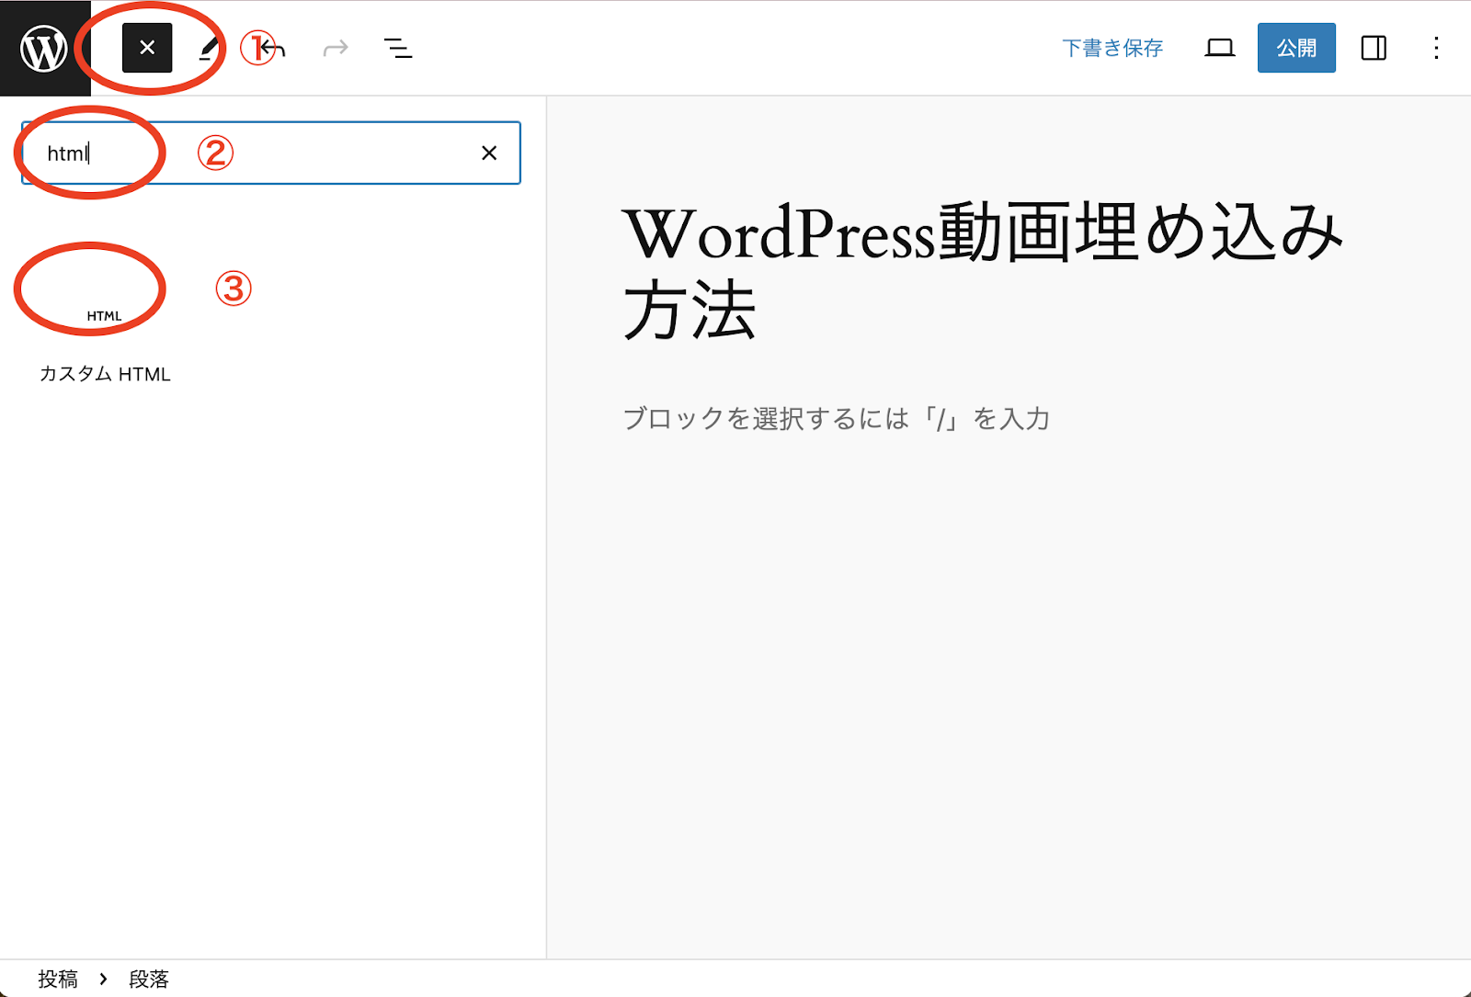Expand the WordPress site menu
This screenshot has height=997, width=1471.
(x=44, y=48)
